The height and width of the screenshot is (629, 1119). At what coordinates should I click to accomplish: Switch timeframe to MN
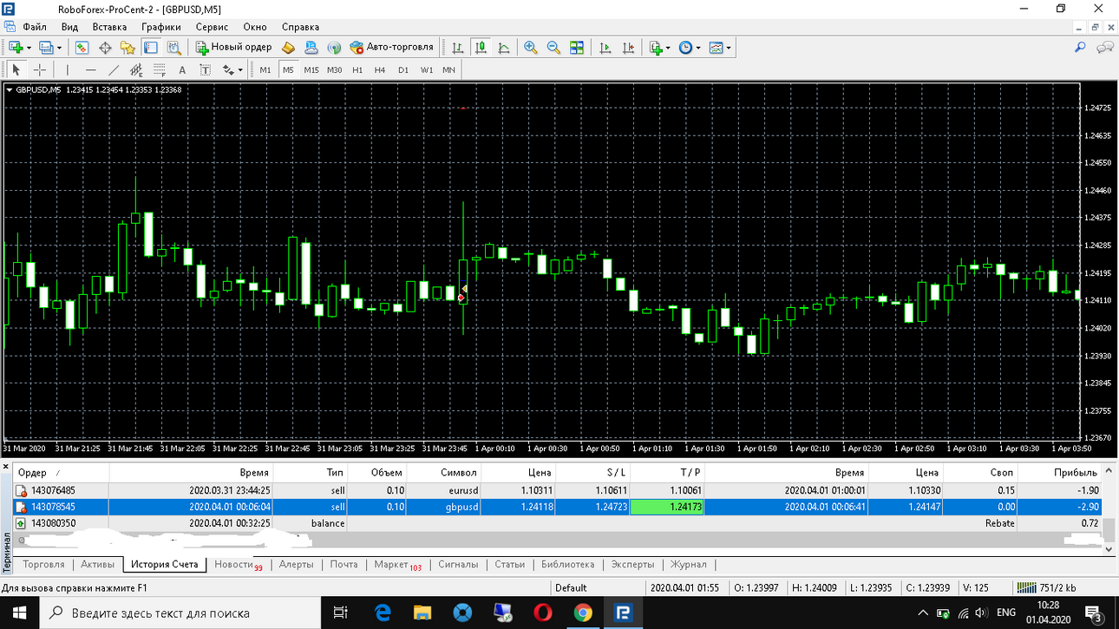point(448,69)
